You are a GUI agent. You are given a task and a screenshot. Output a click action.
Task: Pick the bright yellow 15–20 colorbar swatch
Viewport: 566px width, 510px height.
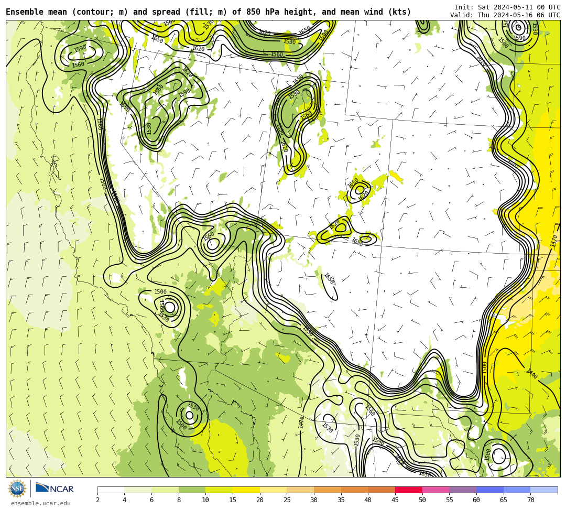click(x=246, y=490)
